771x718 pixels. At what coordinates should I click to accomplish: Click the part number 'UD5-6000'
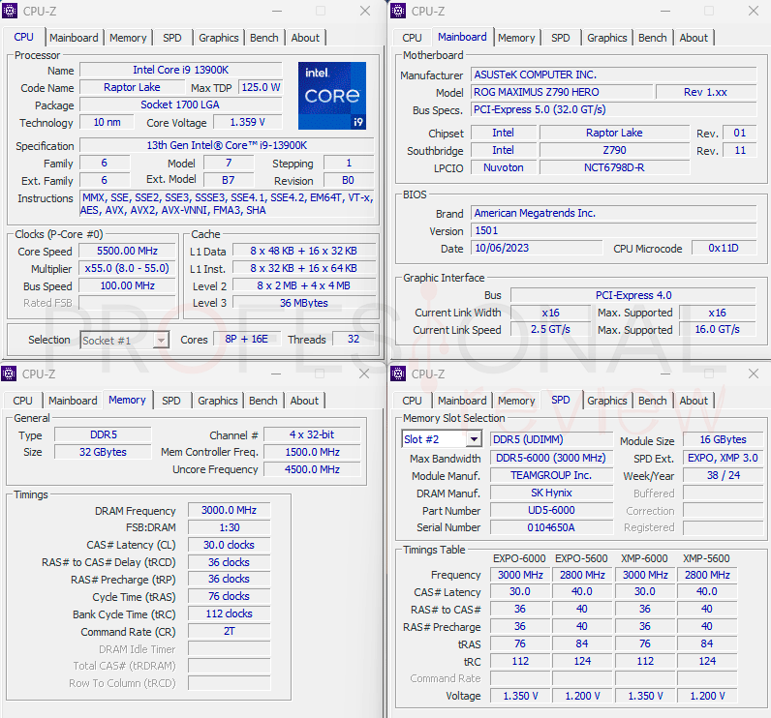551,510
